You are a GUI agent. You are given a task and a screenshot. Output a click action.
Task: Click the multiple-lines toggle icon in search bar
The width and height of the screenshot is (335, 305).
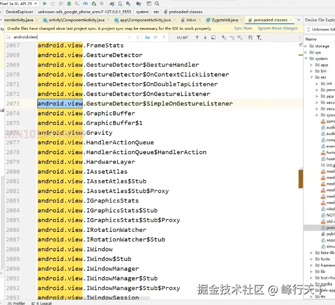pyautogui.click(x=250, y=37)
